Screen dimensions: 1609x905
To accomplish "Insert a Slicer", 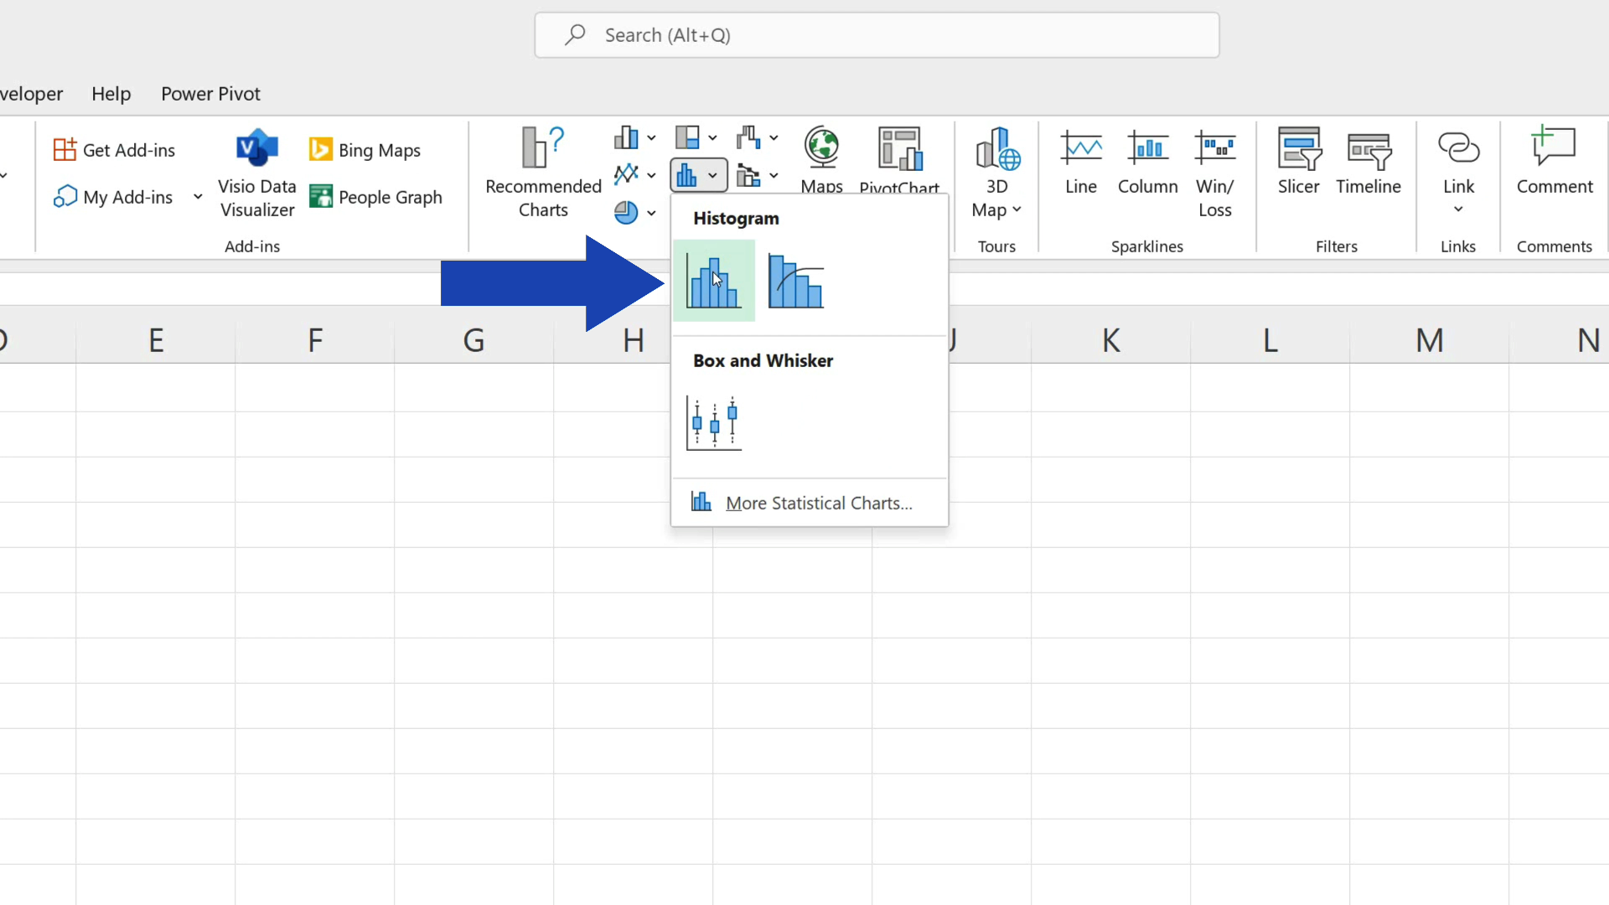I will [x=1297, y=162].
